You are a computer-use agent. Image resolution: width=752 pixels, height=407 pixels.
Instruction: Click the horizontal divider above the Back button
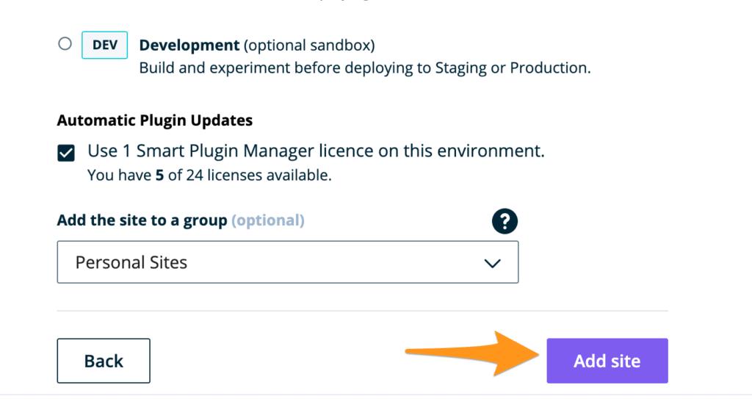pyautogui.click(x=362, y=311)
